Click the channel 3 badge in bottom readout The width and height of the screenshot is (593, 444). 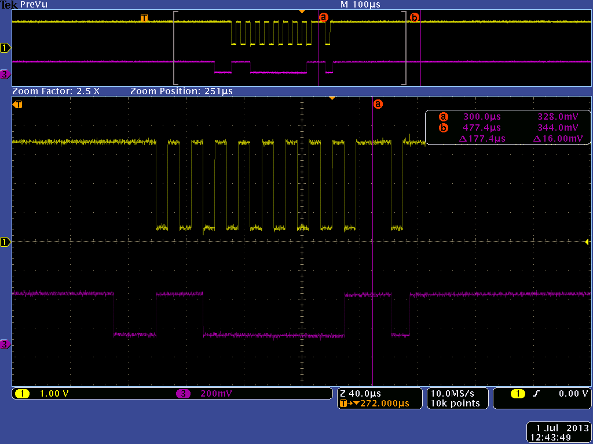[x=184, y=394]
